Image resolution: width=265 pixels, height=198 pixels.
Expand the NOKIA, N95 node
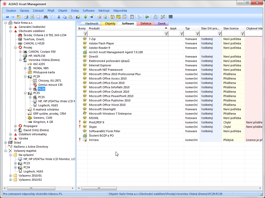coord(25,68)
